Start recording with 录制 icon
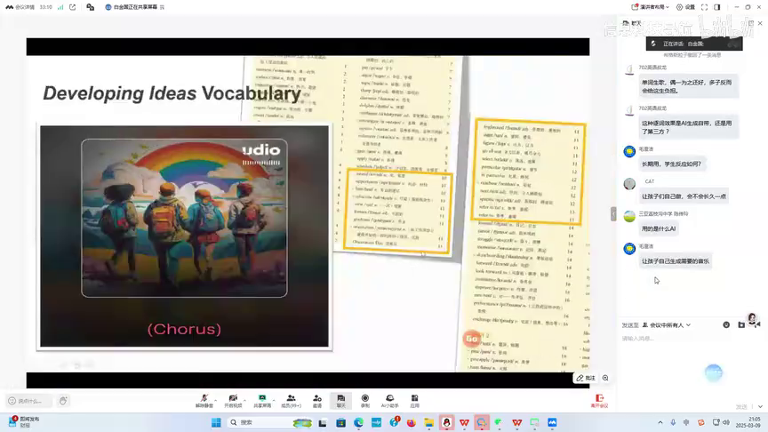 365,400
